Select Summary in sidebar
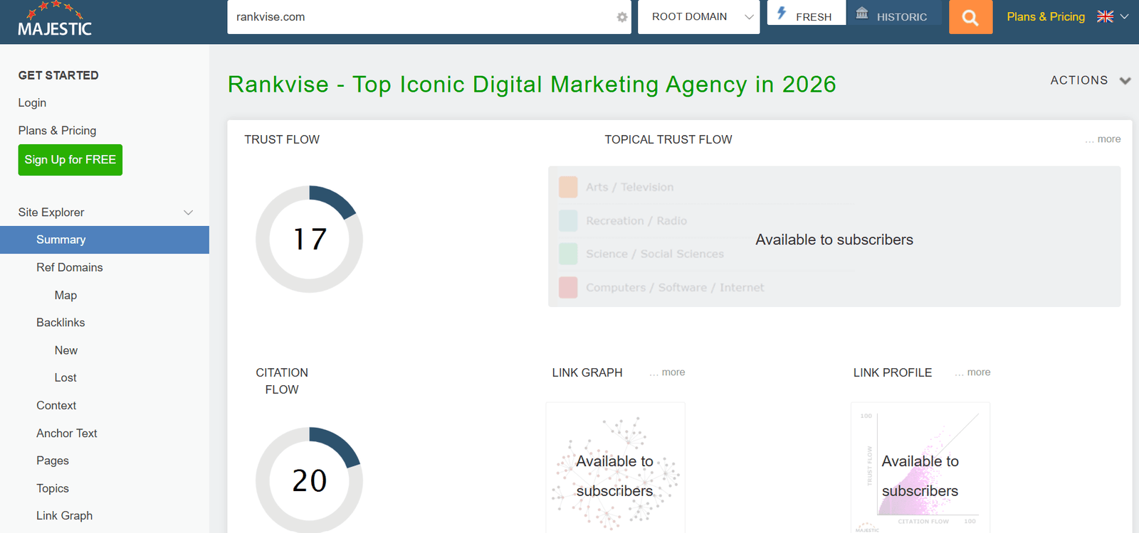Viewport: 1139px width, 533px height. point(105,239)
